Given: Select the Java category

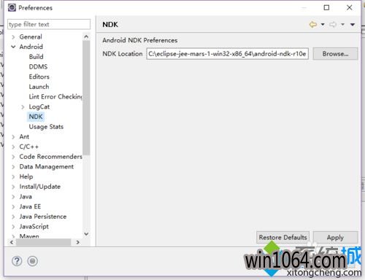Looking at the screenshot, I should (26, 196).
